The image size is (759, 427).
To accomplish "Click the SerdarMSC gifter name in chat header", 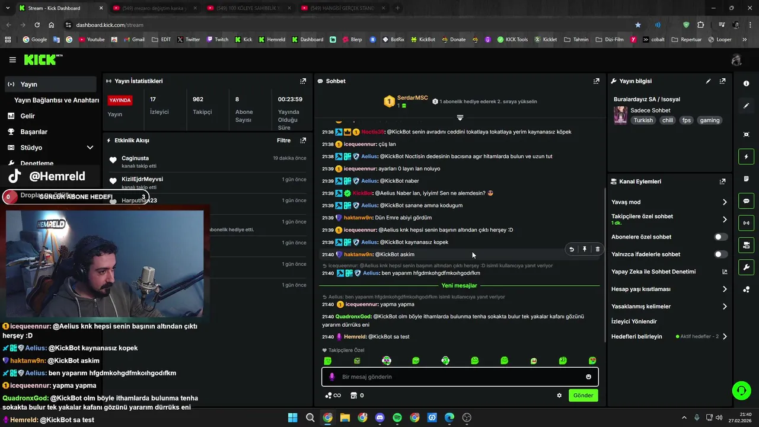I will (412, 98).
